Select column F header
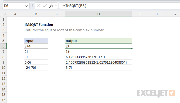The height and width of the screenshot is (103, 180). (158, 14)
